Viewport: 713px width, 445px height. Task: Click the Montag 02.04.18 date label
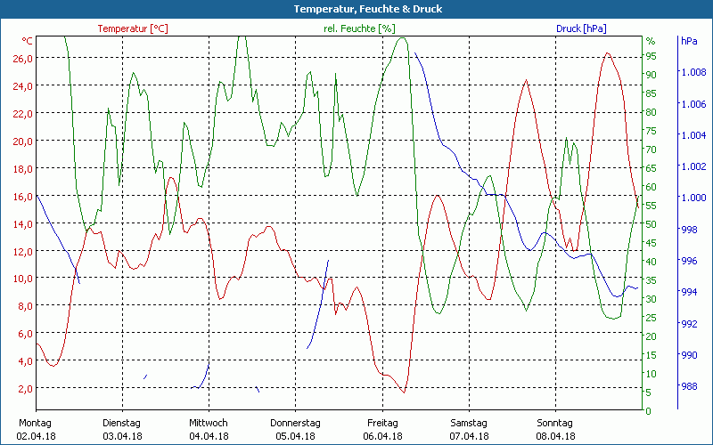coord(36,429)
